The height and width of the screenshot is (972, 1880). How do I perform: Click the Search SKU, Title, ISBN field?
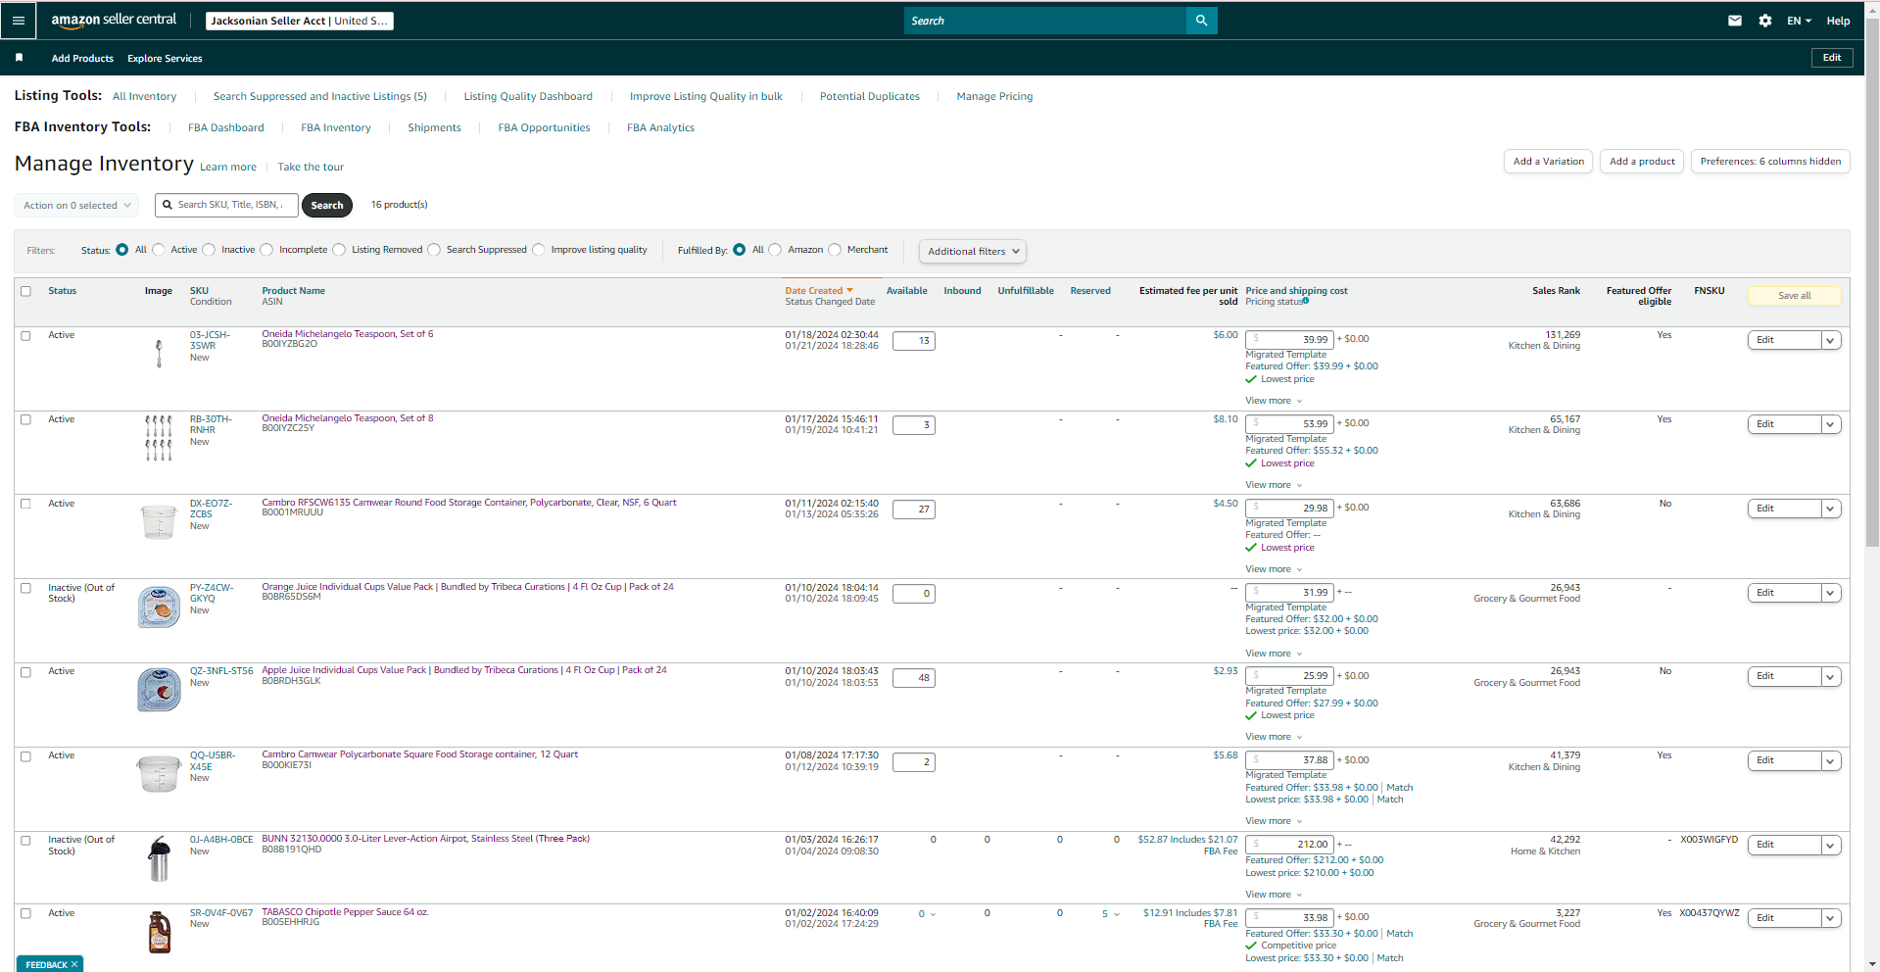228,205
